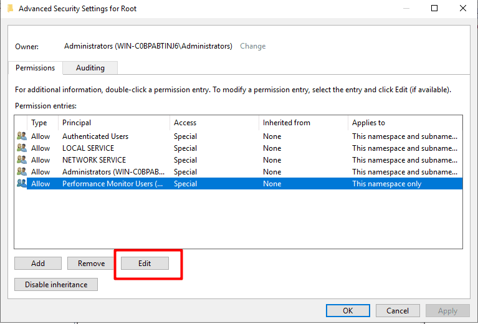Click the Applies to column header
478x324 pixels.
tap(405, 123)
